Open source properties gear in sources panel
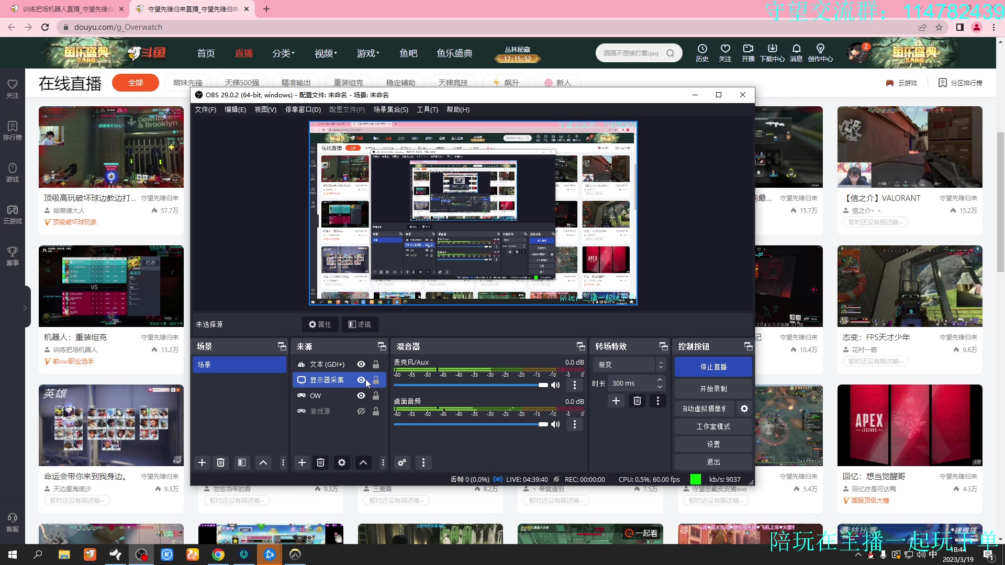Viewport: 1005px width, 565px height. (x=342, y=462)
